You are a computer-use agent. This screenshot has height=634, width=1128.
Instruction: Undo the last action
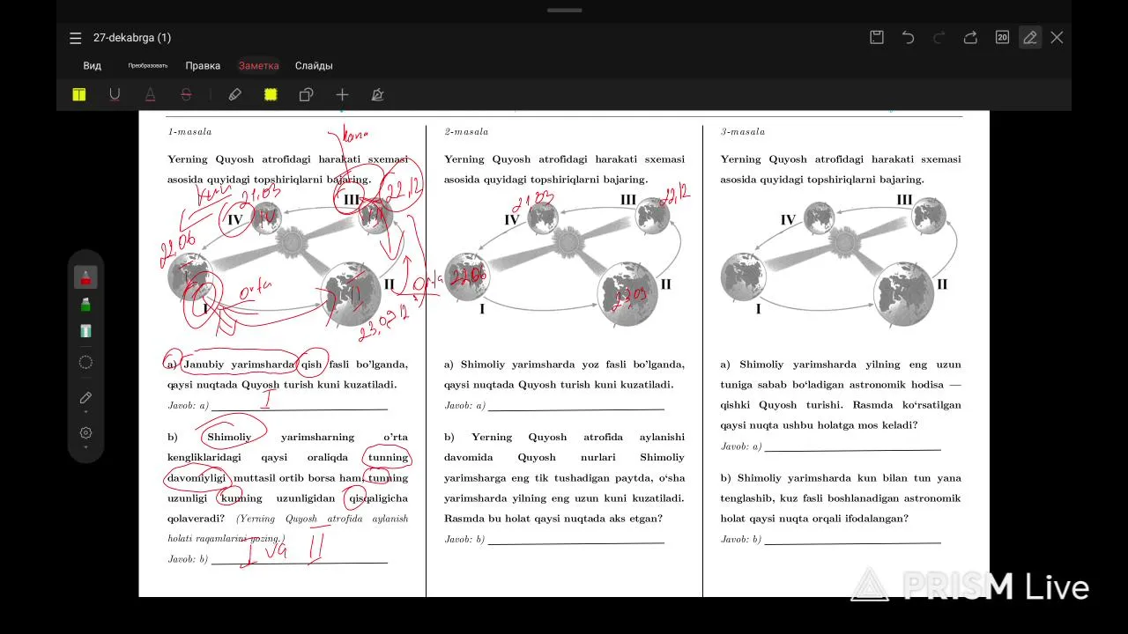[x=908, y=37]
